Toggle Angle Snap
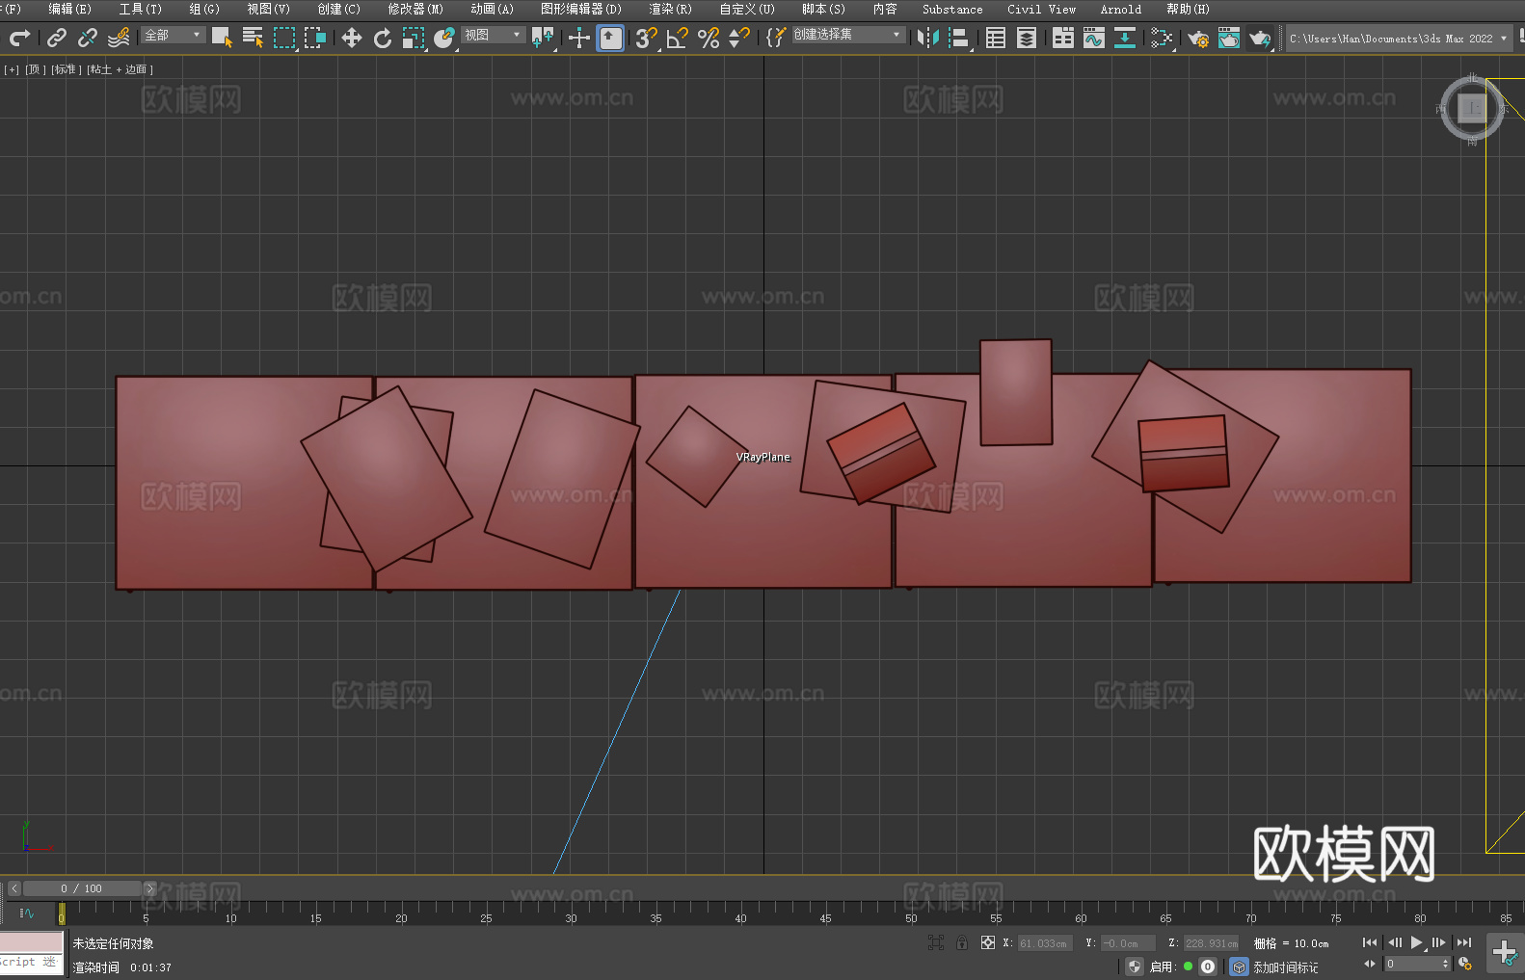1525x980 pixels. point(678,38)
